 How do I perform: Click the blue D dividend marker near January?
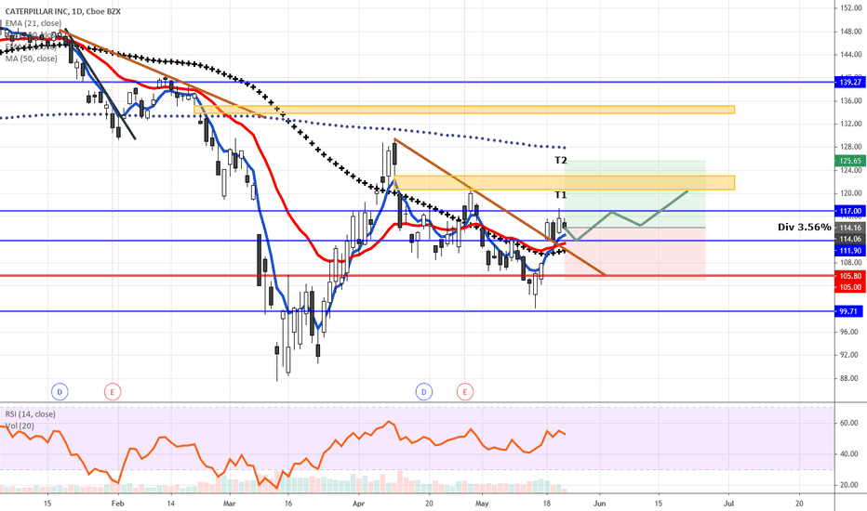[x=60, y=392]
